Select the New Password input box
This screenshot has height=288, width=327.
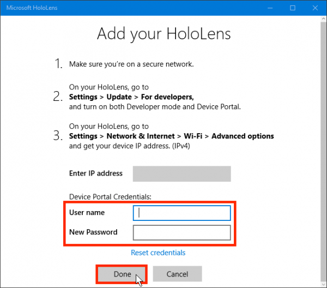point(182,233)
